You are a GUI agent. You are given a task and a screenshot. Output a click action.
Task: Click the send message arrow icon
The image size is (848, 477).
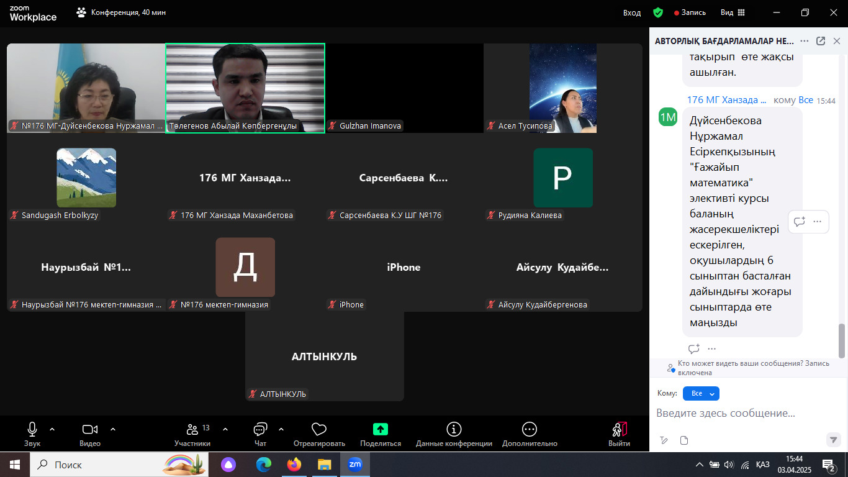pos(834,440)
